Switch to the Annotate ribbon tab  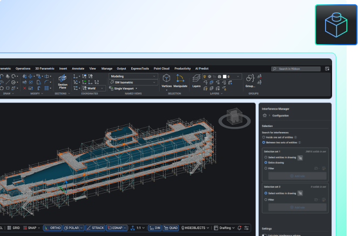(78, 68)
